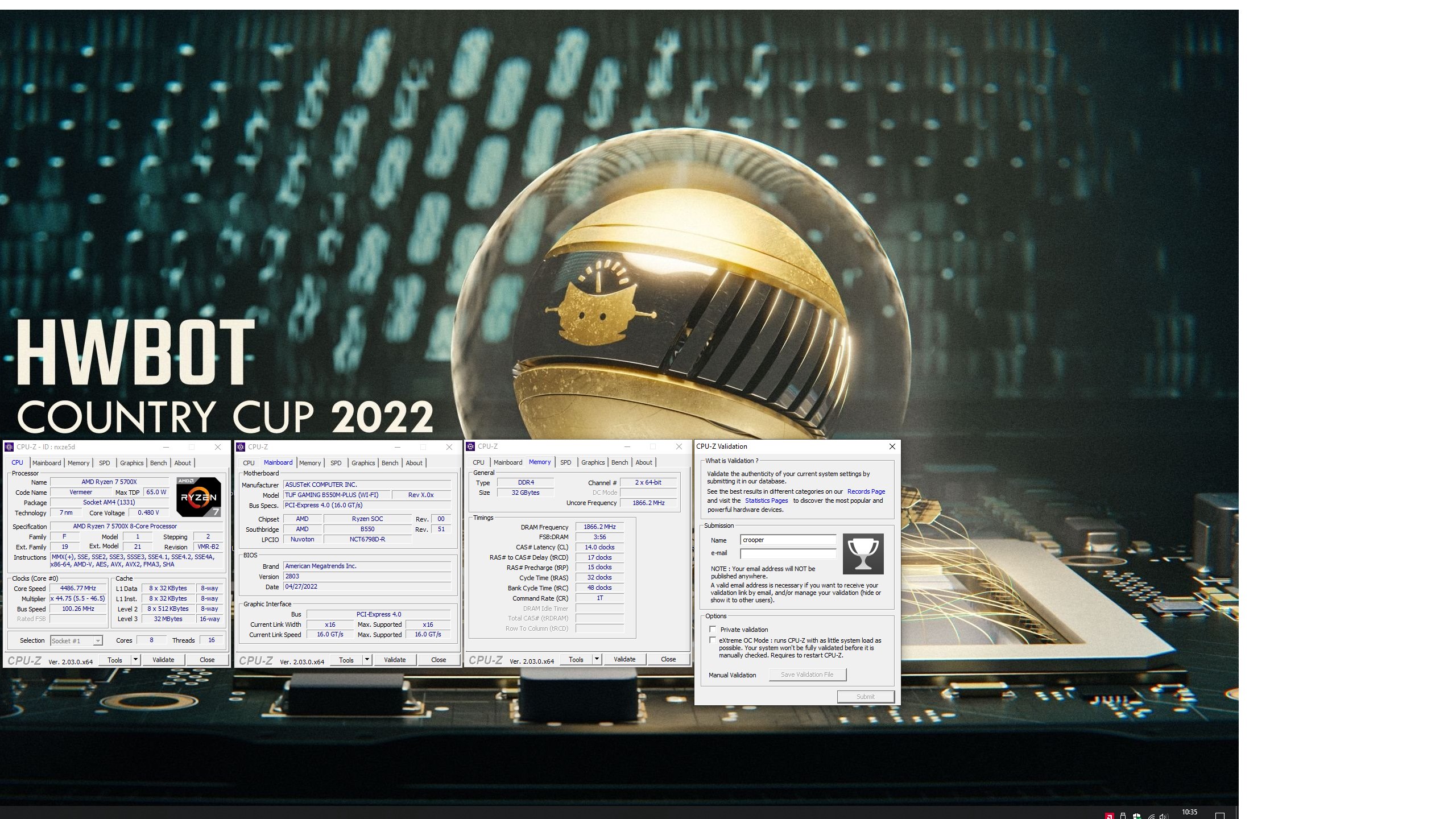The image size is (1456, 819).
Task: Open Memory tab in the Mainboard window
Action: [310, 463]
